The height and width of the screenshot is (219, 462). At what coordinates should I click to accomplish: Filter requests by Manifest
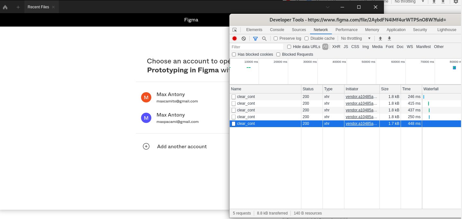pyautogui.click(x=423, y=47)
